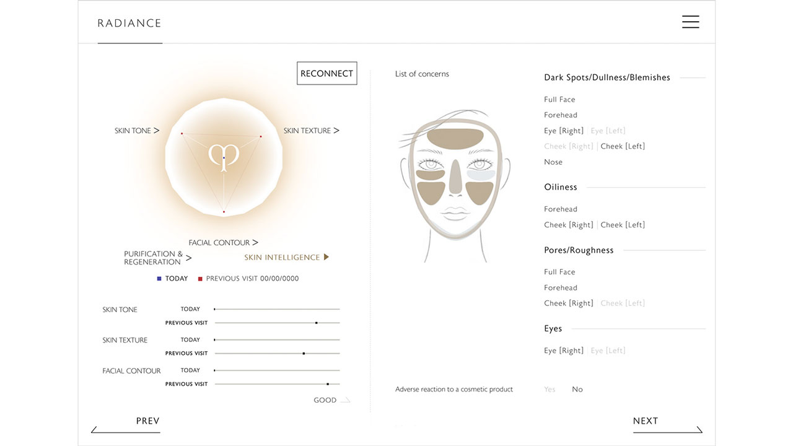Viewport: 793px width, 446px height.
Task: Click the Good scale arrow indicator
Action: 345,400
